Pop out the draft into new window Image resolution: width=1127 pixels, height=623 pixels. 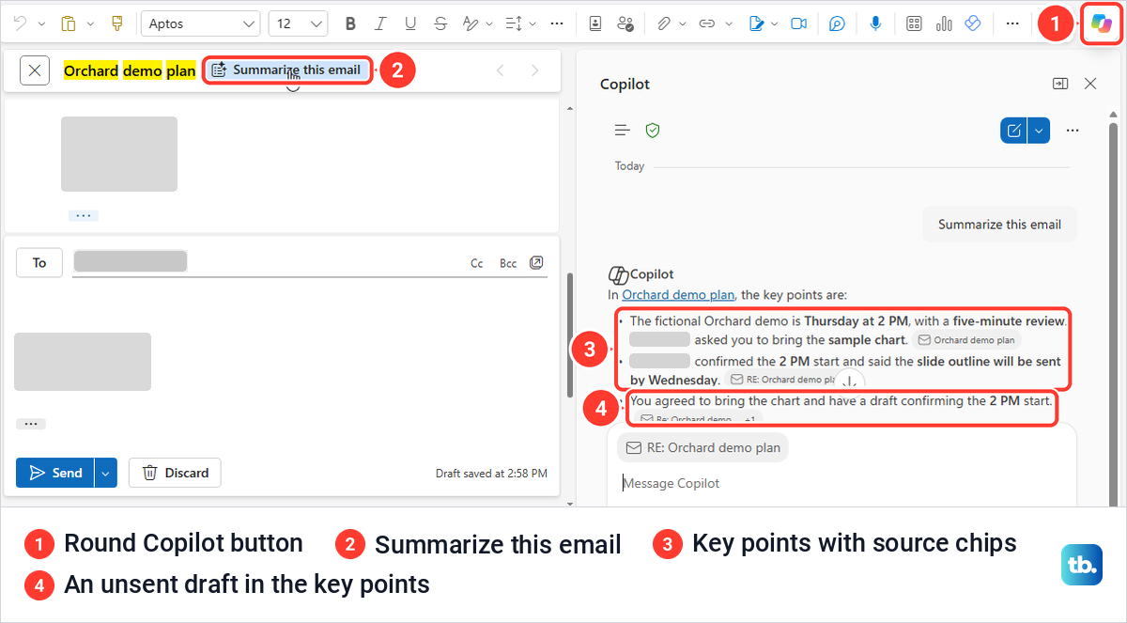[536, 262]
